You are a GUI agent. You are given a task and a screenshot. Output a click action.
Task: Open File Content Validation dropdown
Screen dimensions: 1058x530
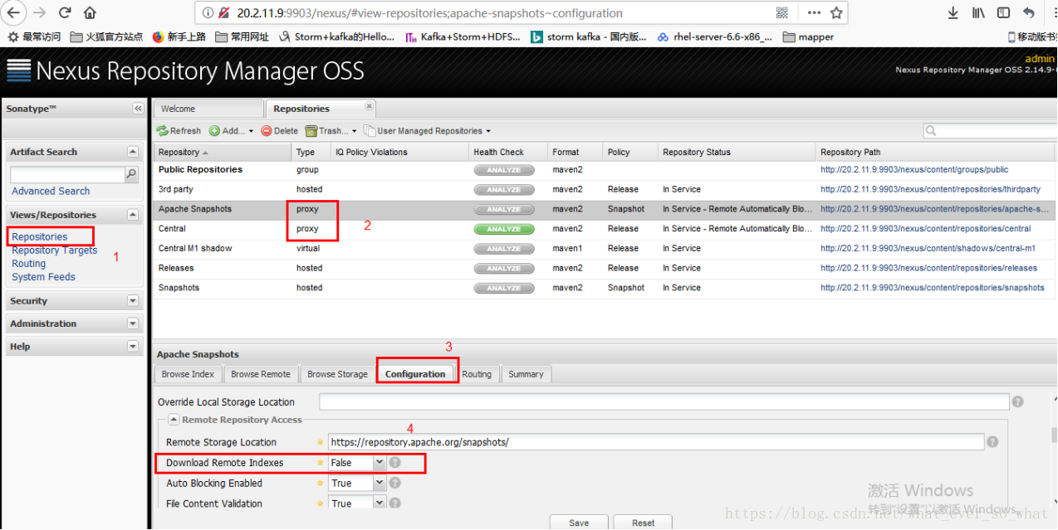[x=380, y=503]
